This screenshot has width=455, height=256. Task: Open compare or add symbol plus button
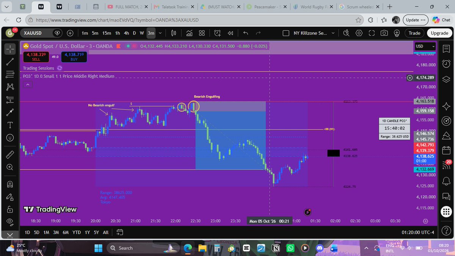pyautogui.click(x=70, y=33)
